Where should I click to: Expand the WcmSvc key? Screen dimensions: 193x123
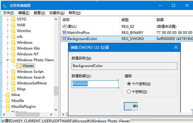click(x=7, y=31)
